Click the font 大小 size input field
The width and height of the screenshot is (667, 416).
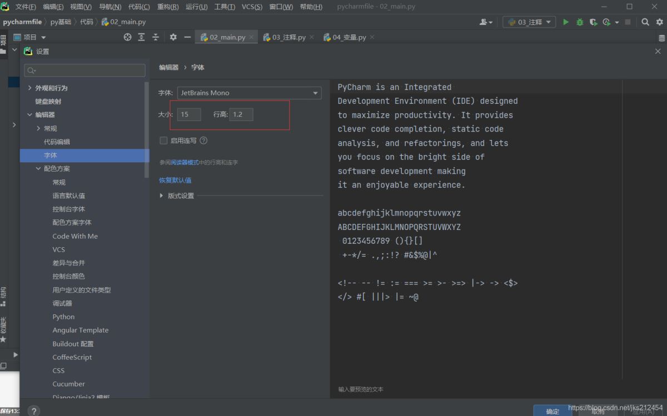tap(189, 114)
